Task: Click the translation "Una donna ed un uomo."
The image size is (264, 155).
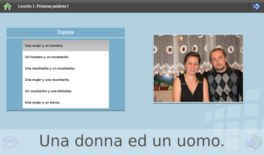Action: (132, 141)
